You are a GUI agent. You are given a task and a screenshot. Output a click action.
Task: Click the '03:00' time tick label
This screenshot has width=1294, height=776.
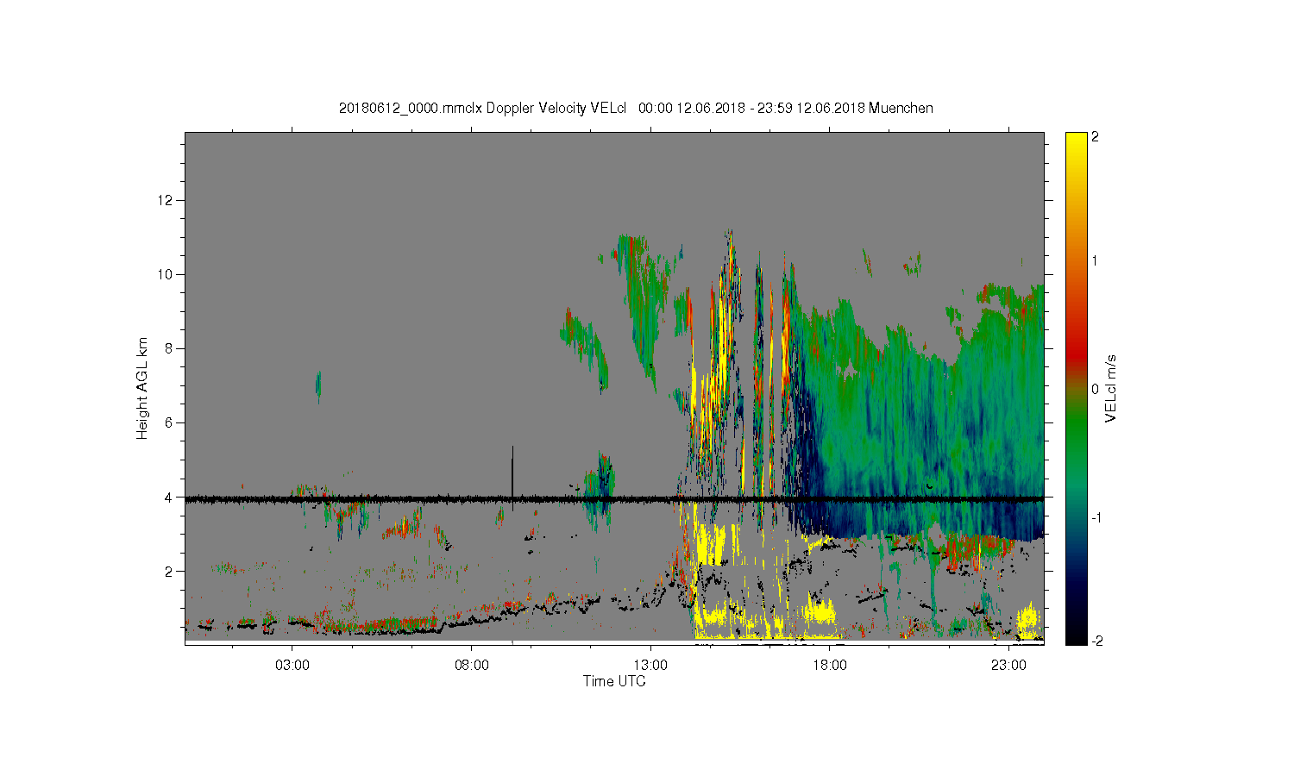292,666
